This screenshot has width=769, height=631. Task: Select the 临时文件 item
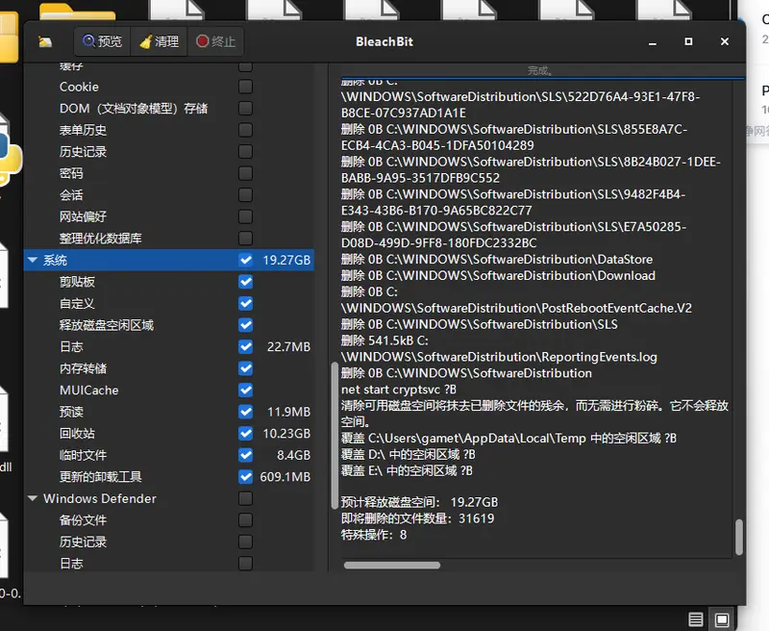point(83,455)
